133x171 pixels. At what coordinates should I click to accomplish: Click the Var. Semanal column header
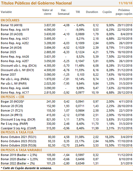(x=64, y=12)
